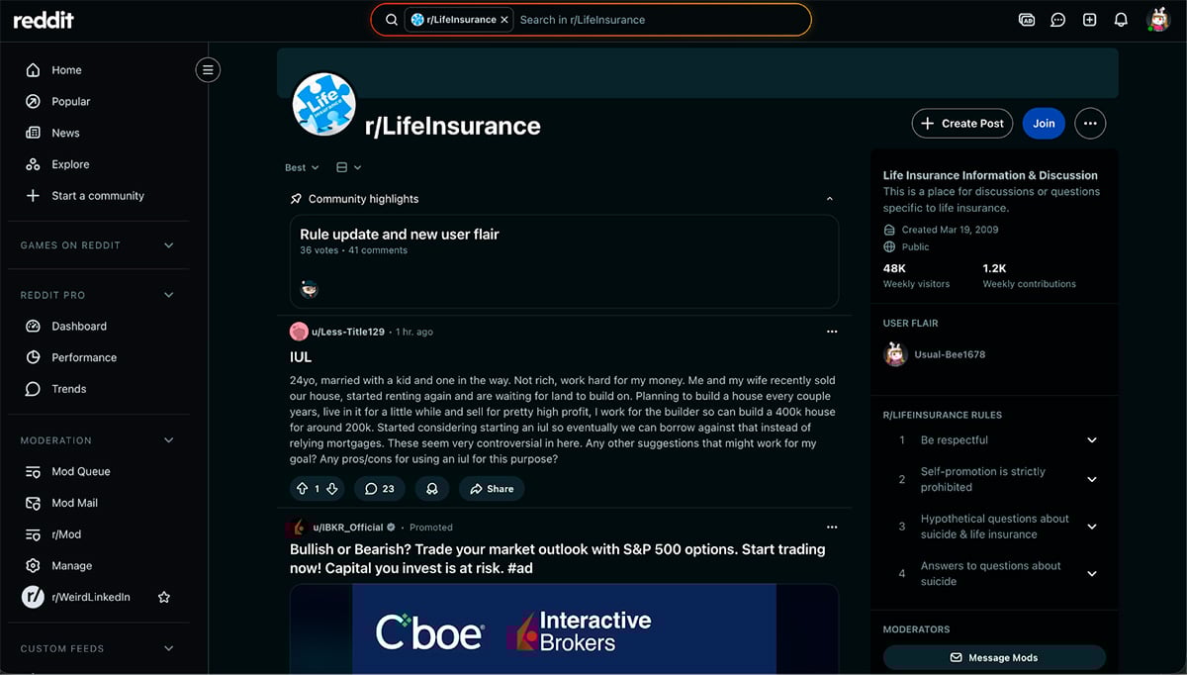Click the Message Mods button
This screenshot has height=675, width=1187.
[x=993, y=657]
